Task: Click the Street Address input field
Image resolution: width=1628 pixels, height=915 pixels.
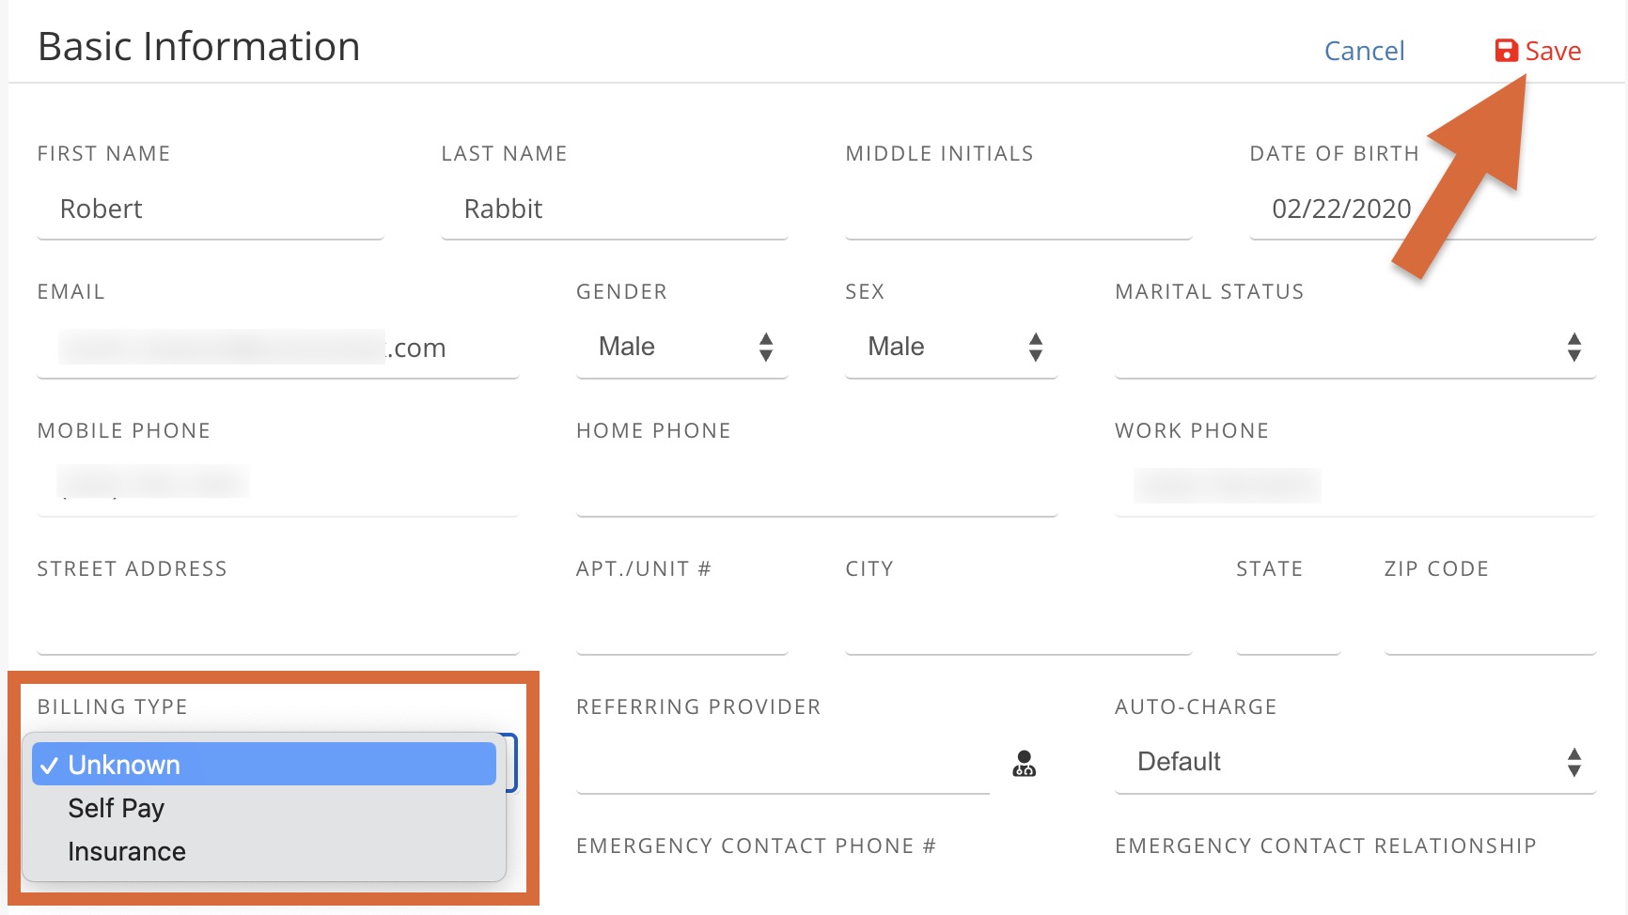Action: point(277,625)
